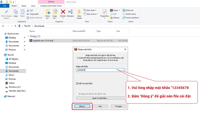
Task: Click the Edit command
Action: point(113,14)
